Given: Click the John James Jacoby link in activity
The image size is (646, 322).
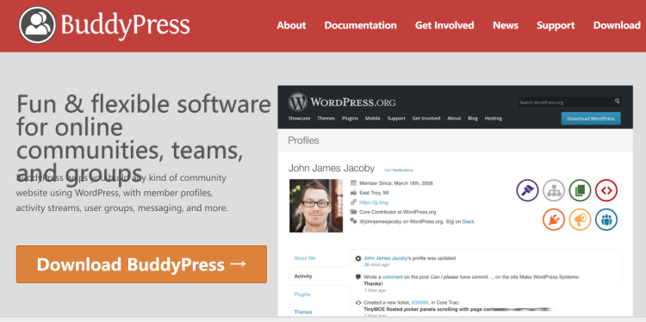Looking at the screenshot, I should pos(386,258).
